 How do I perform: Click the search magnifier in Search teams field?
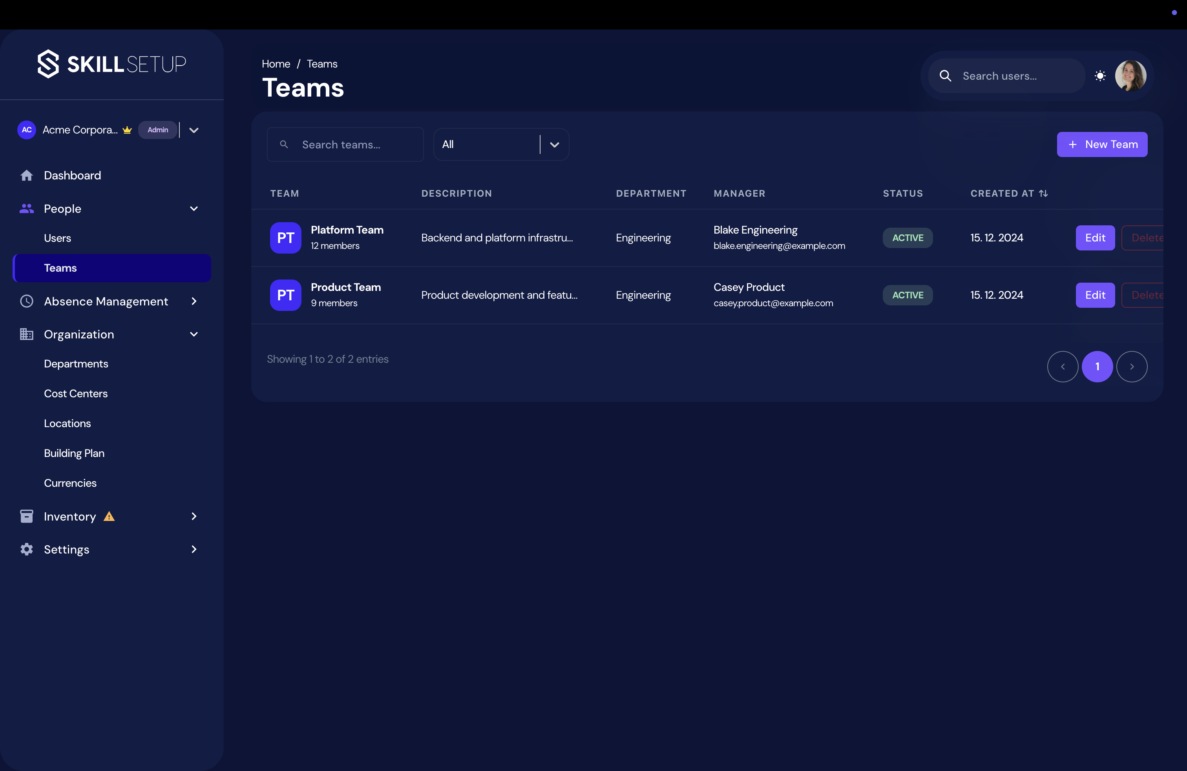(x=284, y=144)
